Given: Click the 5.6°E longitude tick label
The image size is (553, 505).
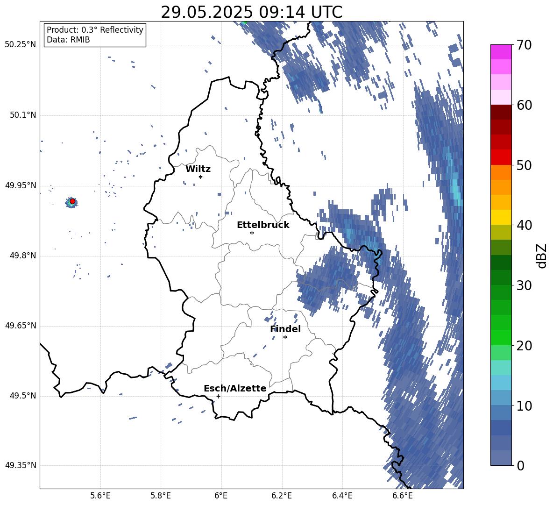Looking at the screenshot, I should pyautogui.click(x=100, y=496).
